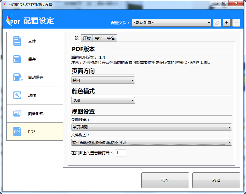
Task: Click the 配置设定 header title
Action: 39,21
